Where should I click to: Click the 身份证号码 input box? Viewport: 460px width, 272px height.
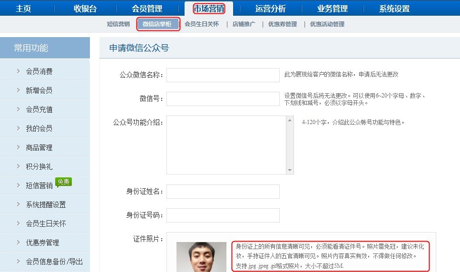coord(223,215)
